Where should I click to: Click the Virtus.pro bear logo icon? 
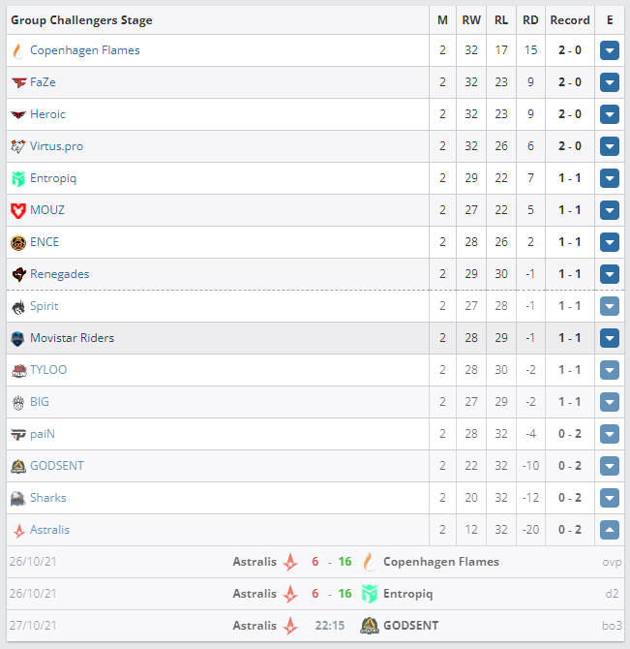click(x=18, y=146)
